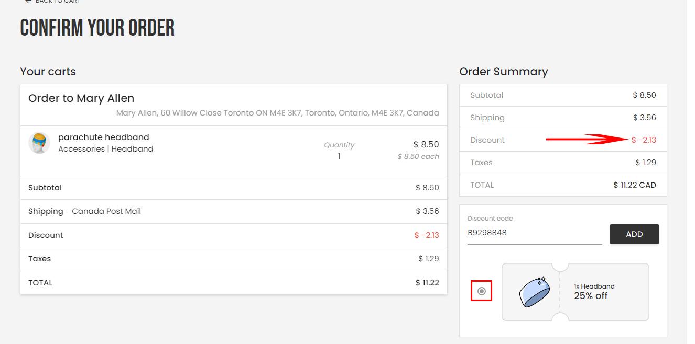Viewport: 695px width, 344px height.
Task: Click the quantity value for the headband
Action: tap(339, 156)
